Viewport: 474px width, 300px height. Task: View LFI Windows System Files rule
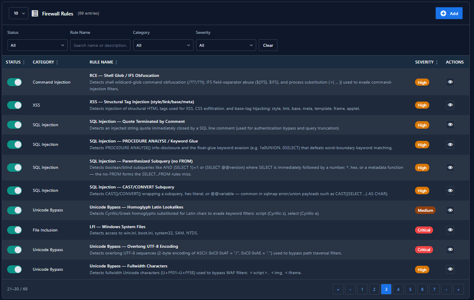click(450, 230)
